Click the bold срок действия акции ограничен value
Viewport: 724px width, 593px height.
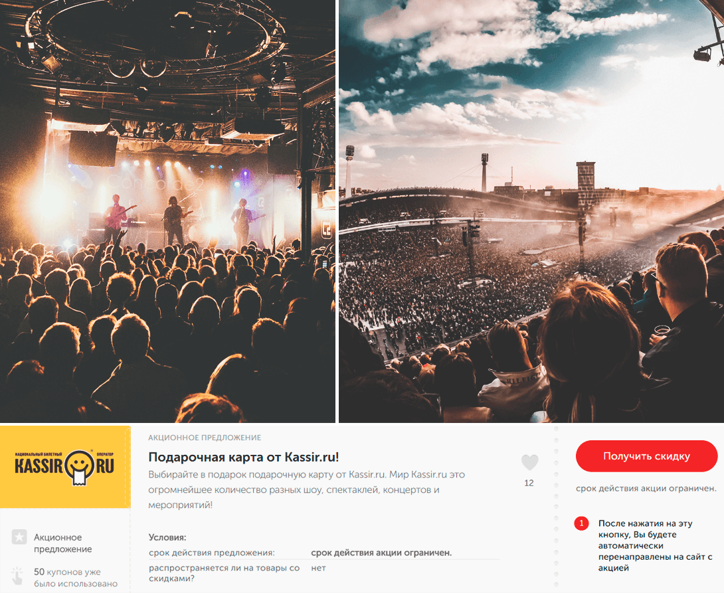[381, 553]
